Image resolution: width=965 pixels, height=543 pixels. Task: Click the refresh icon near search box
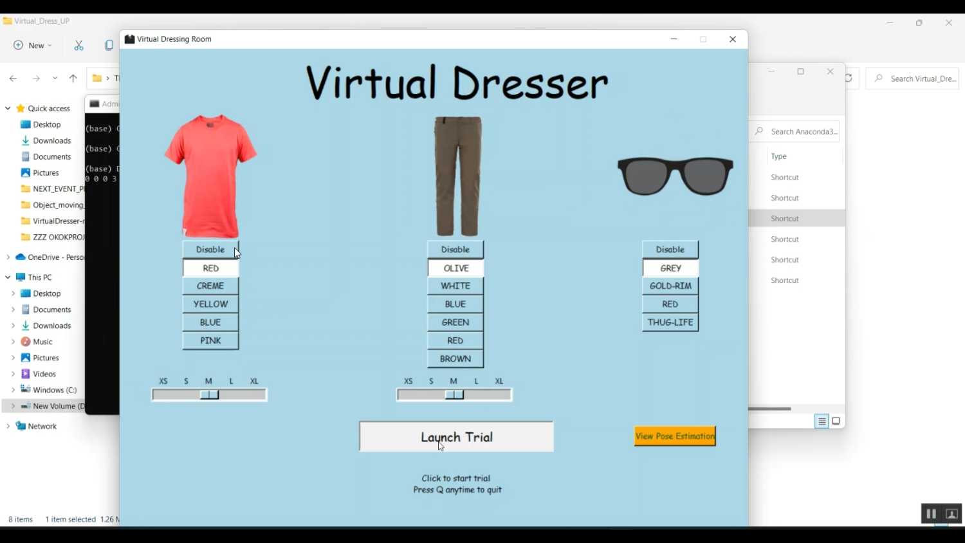[x=849, y=78]
